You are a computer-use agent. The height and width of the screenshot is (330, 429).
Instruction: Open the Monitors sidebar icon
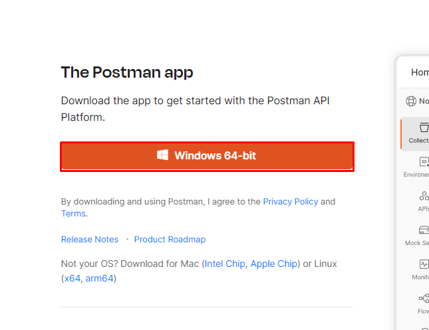pos(424,265)
